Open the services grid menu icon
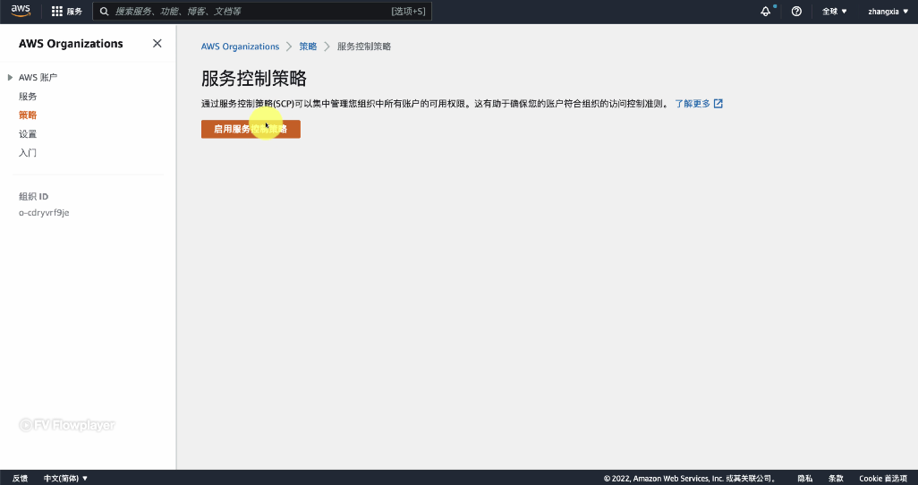Viewport: 918px width, 485px height. [56, 11]
